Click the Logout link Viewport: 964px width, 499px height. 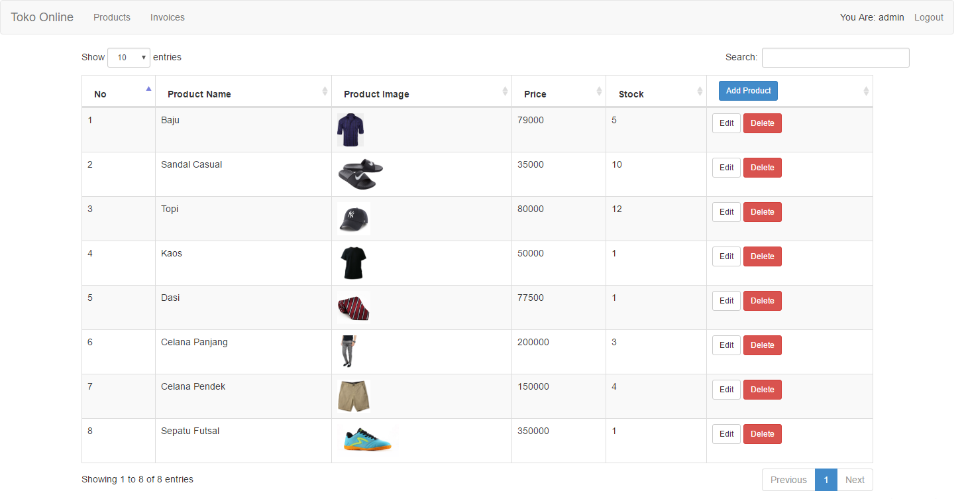click(x=928, y=17)
